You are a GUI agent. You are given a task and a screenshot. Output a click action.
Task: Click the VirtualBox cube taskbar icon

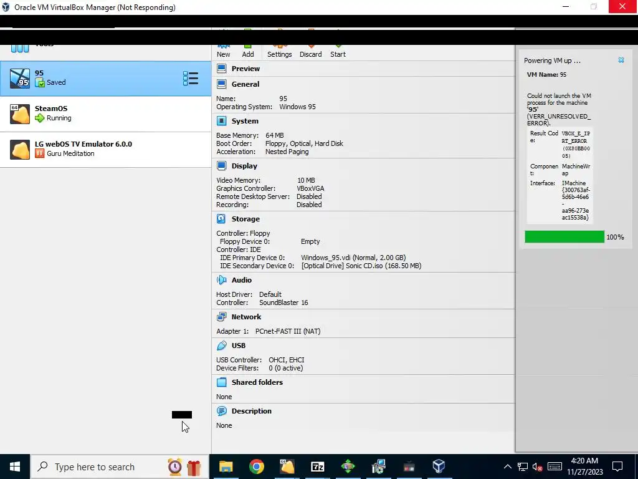click(439, 467)
